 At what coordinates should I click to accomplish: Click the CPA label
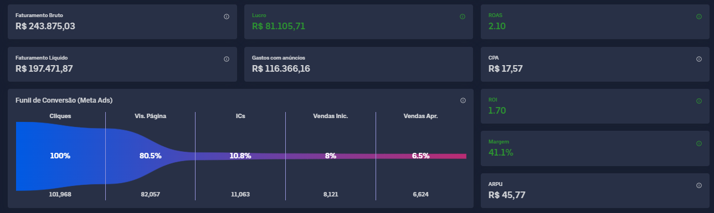[x=494, y=58]
